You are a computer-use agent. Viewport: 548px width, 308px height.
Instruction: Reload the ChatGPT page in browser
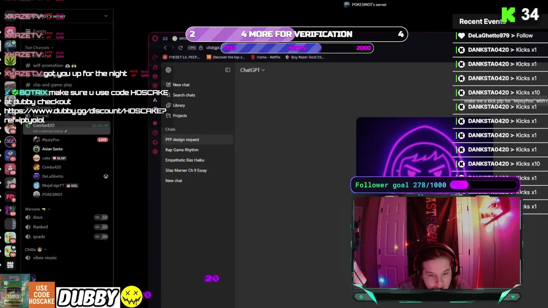pos(180,48)
